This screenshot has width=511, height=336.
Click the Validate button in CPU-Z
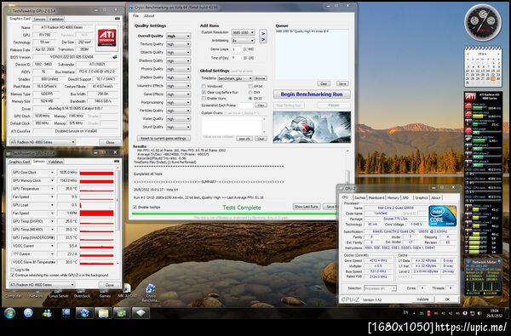tap(422, 299)
